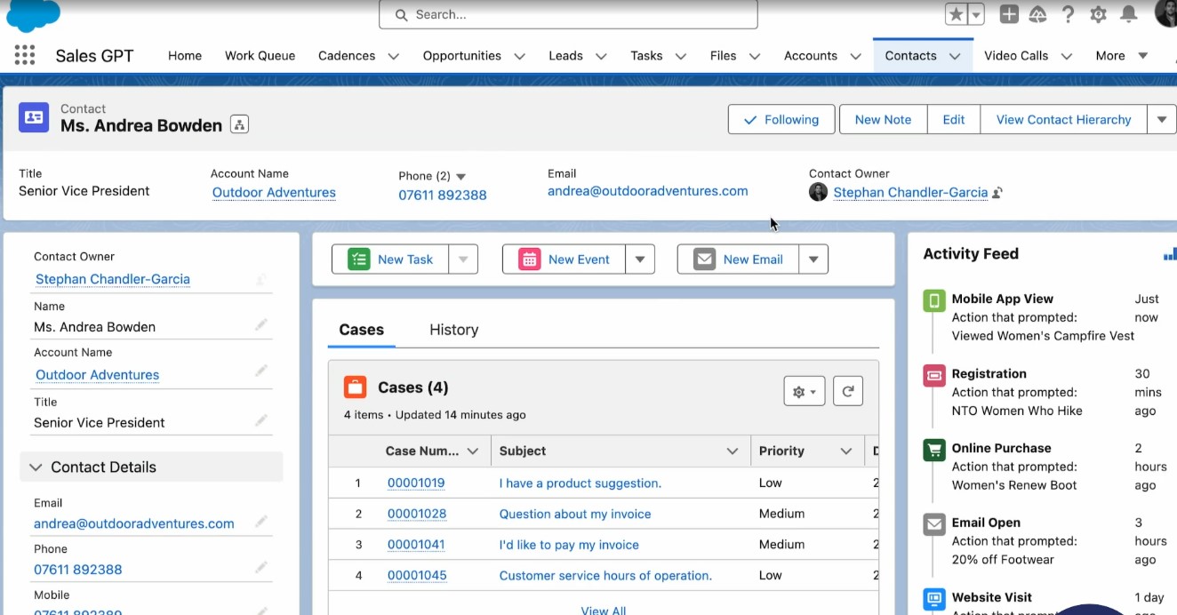Click the orange Cases briefcase icon
Screen dimensions: 1177x615
pos(356,387)
